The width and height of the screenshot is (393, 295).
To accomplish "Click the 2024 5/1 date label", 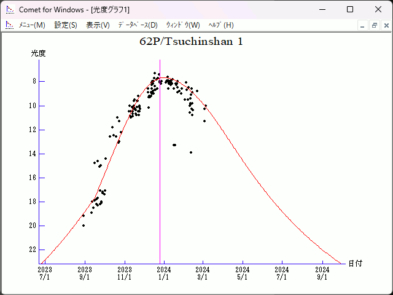I will (x=243, y=273).
